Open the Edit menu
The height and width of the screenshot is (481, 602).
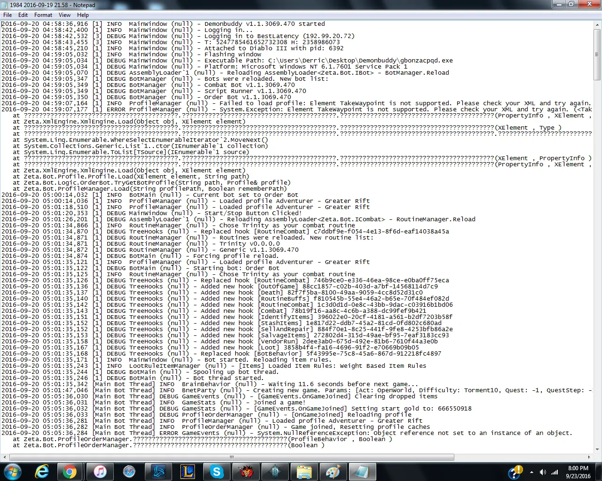pyautogui.click(x=23, y=15)
